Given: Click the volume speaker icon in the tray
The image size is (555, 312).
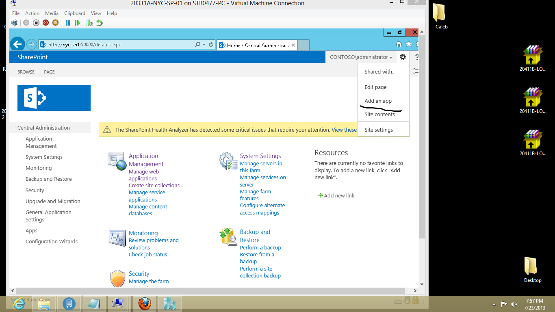Looking at the screenshot, I should tap(514, 304).
